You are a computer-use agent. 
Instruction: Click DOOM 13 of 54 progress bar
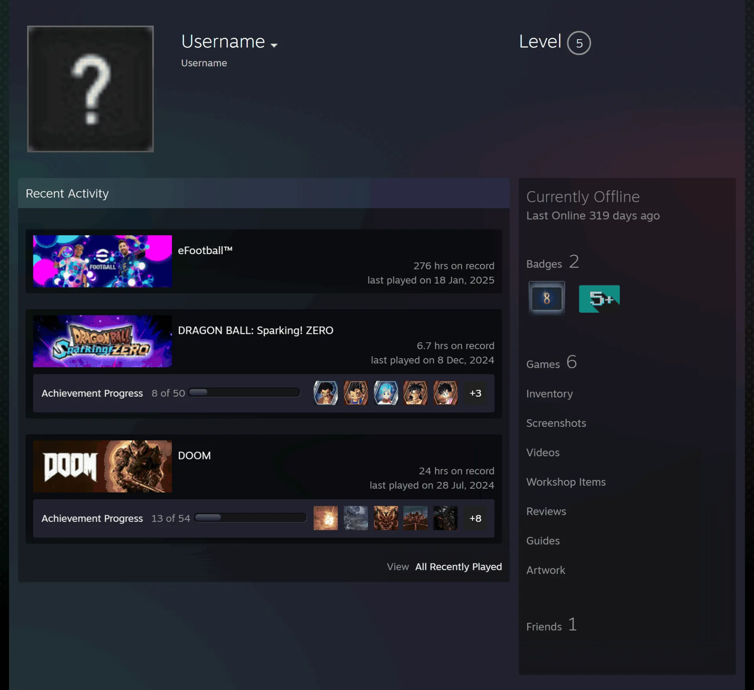tap(250, 518)
